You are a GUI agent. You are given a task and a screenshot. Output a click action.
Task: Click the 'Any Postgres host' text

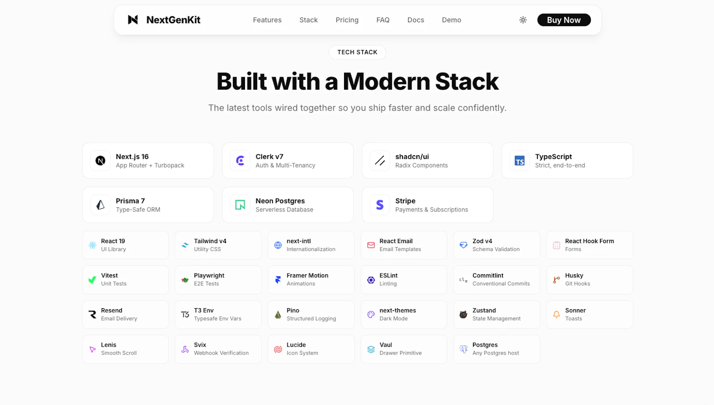pos(496,353)
